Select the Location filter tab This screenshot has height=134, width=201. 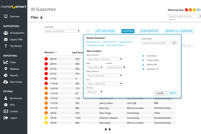(128, 31)
